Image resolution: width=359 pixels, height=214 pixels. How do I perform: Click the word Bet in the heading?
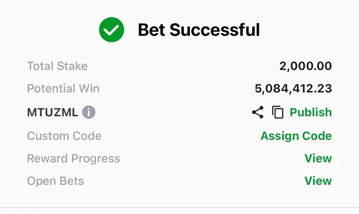(152, 30)
